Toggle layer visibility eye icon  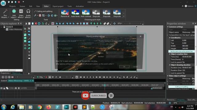[1, 88]
